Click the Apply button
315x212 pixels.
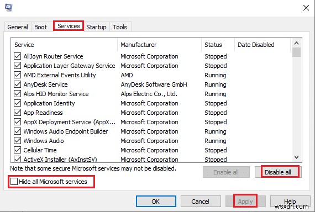(x=245, y=202)
